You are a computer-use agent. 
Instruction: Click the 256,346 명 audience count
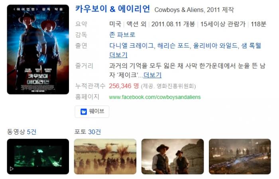pyautogui.click(x=124, y=86)
